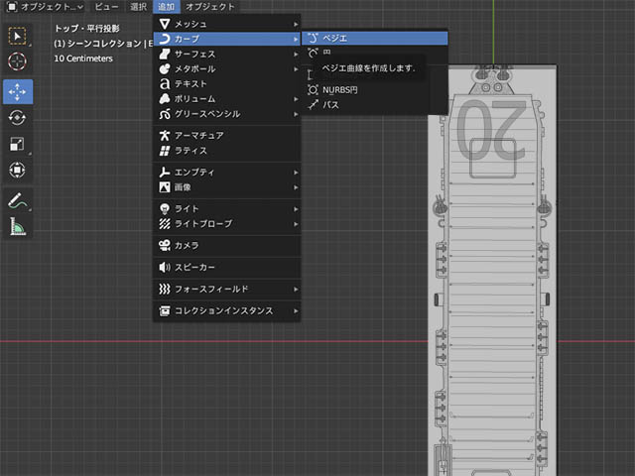Click the image picture icon
This screenshot has width=635, height=476.
[x=165, y=187]
